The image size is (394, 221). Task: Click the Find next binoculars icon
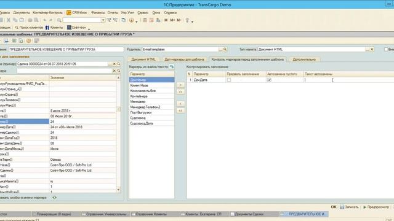point(109,20)
